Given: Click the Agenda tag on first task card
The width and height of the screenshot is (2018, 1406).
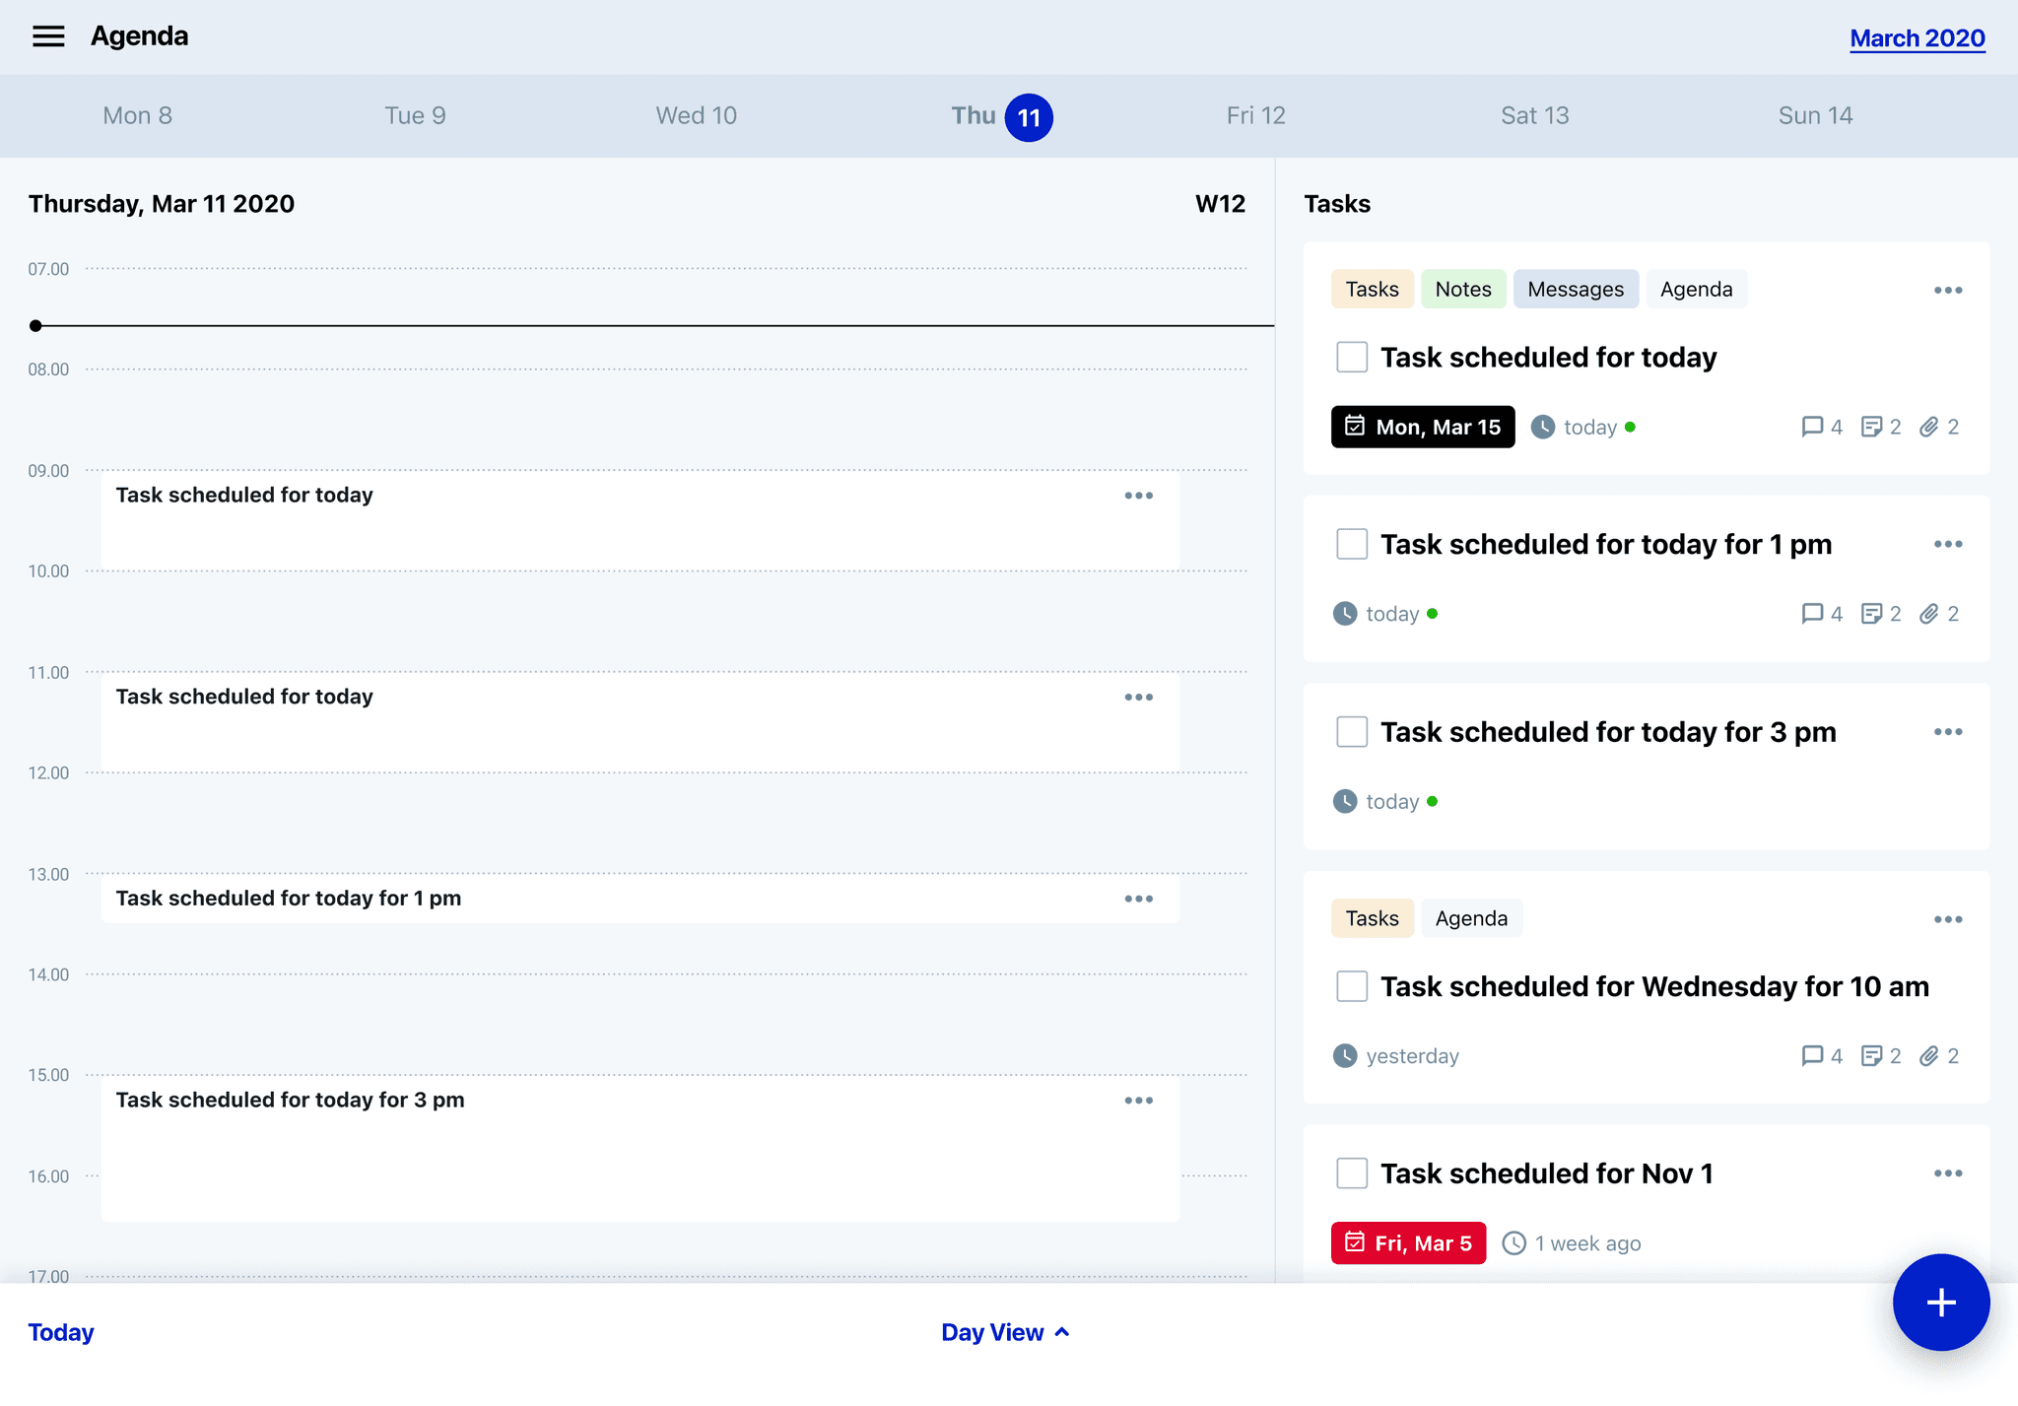Looking at the screenshot, I should pos(1696,290).
